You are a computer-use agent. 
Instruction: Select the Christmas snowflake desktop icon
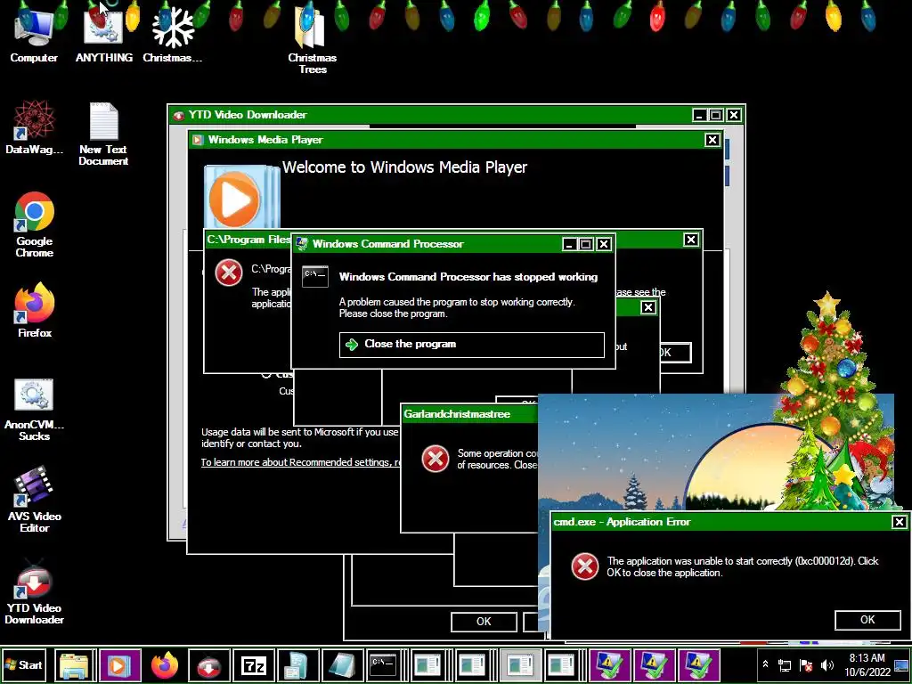[172, 35]
